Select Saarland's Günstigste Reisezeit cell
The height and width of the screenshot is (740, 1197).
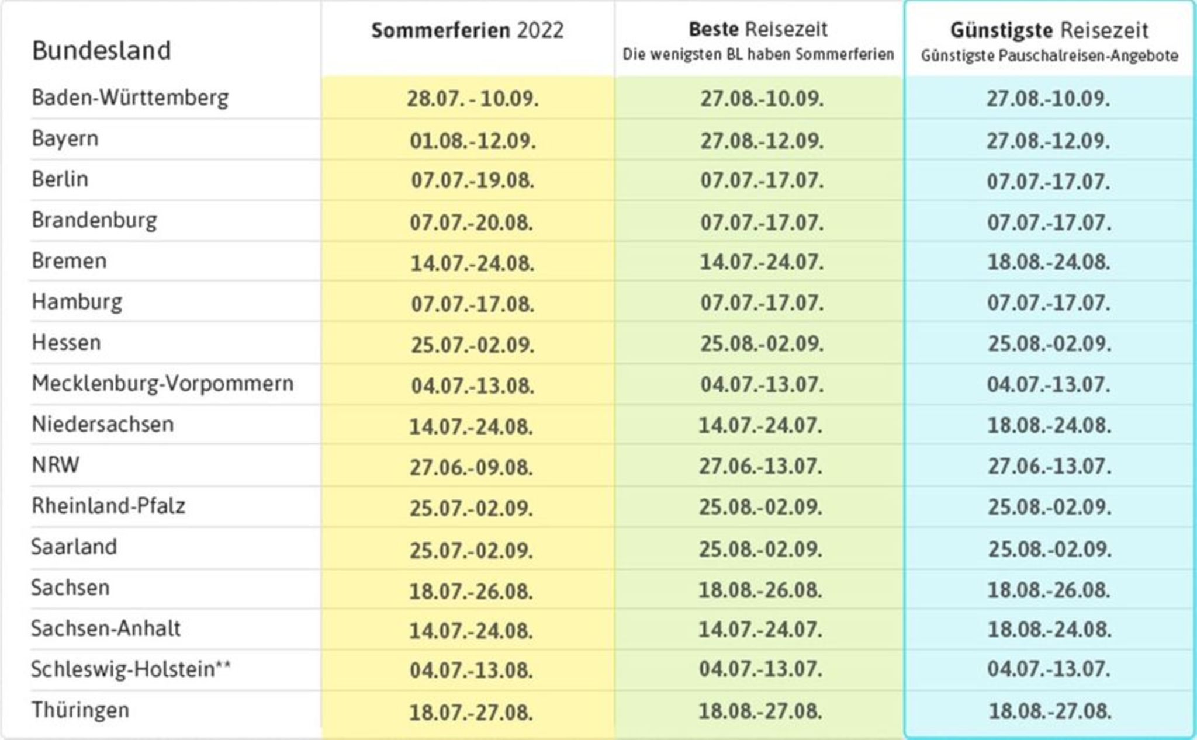tap(1050, 549)
